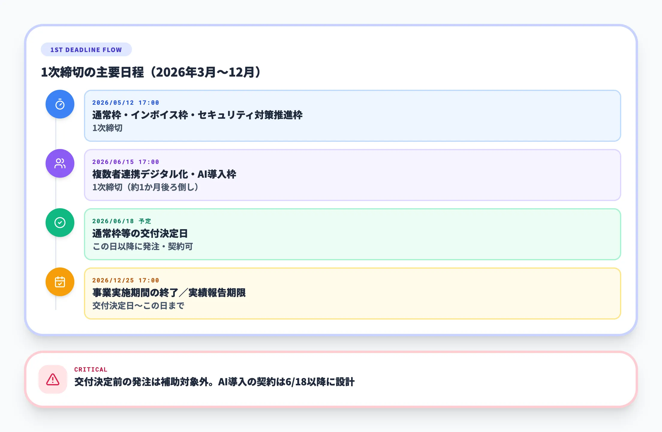This screenshot has height=432, width=662.
Task: Click the 1次締切の主要日程 main title
Action: 151,72
